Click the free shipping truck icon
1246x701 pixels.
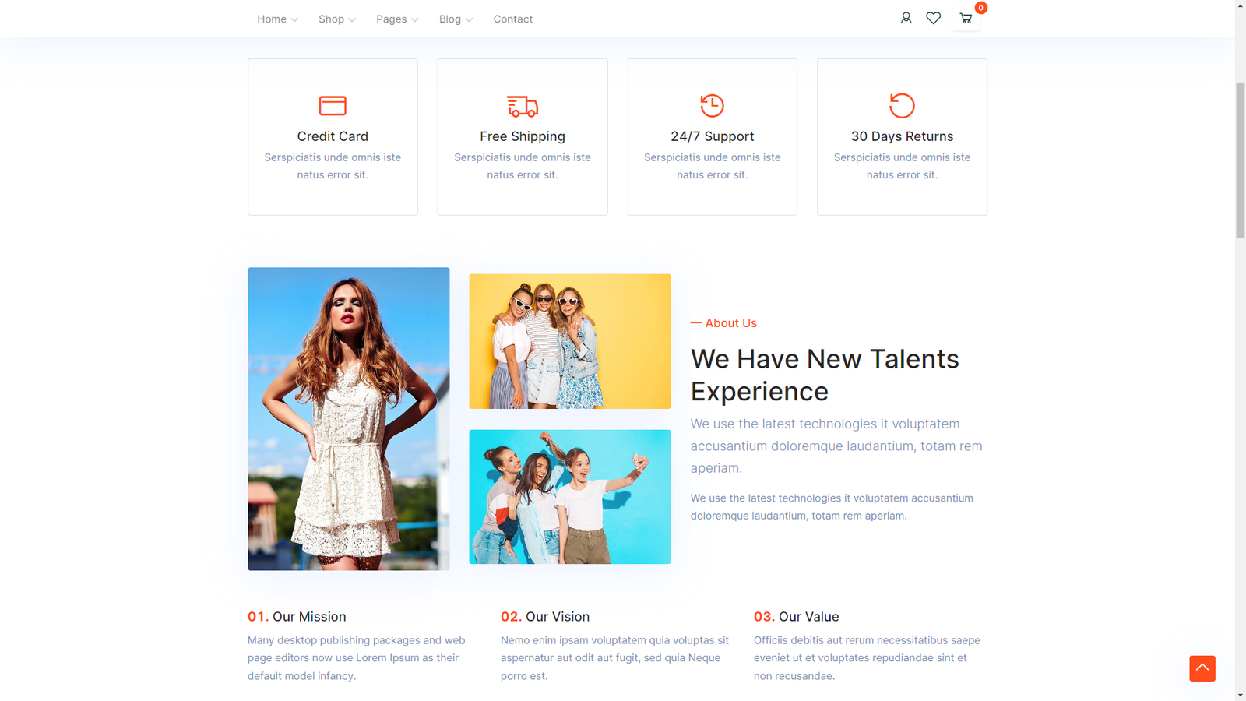click(523, 106)
